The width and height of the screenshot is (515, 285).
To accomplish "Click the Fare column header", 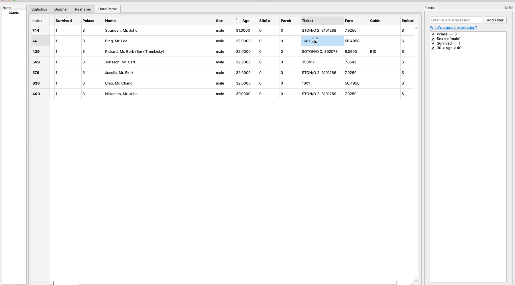I will pyautogui.click(x=356, y=21).
